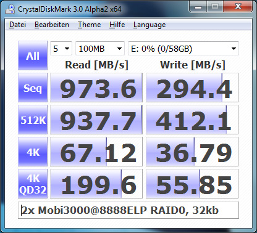Open the Language menu

[150, 25]
